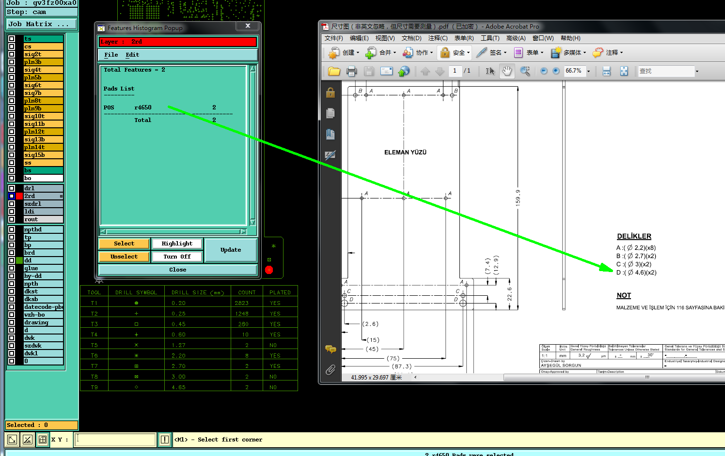
Task: Click the X Y coordinate input field
Action: [115, 440]
